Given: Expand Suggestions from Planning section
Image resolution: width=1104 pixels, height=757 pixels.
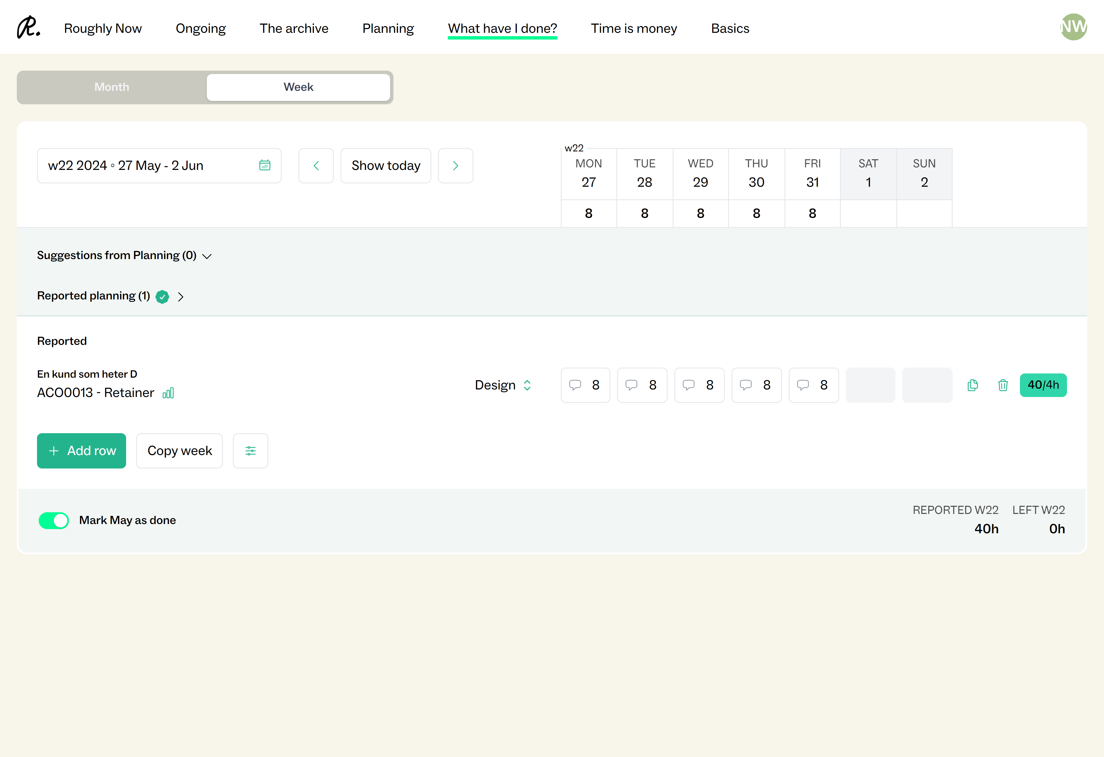Looking at the screenshot, I should 124,256.
